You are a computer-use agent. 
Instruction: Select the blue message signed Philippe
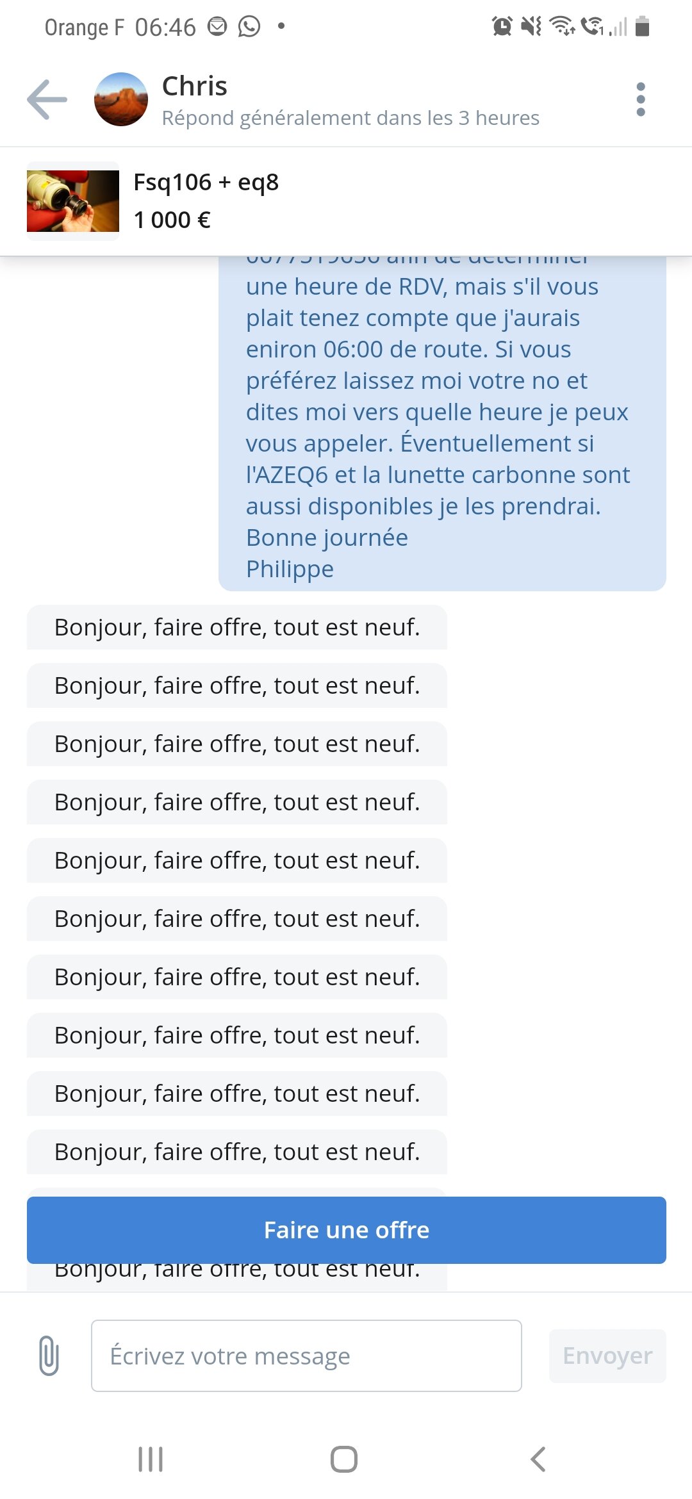(442, 423)
